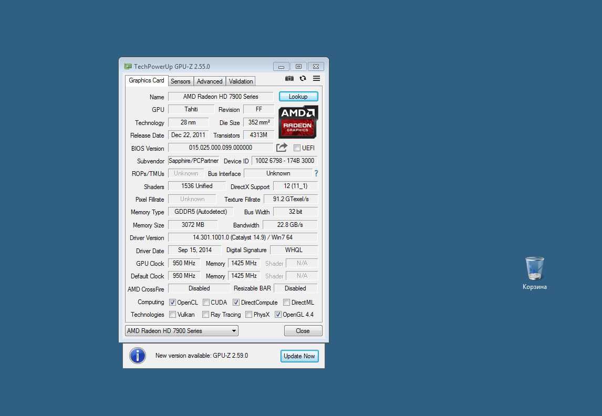Click the Memory Type field GDDR5
Image resolution: width=602 pixels, height=416 pixels.
(201, 212)
